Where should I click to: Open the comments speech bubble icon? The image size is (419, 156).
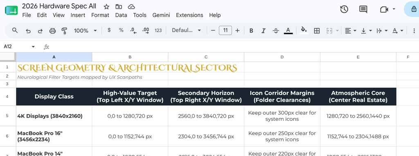coord(363,9)
